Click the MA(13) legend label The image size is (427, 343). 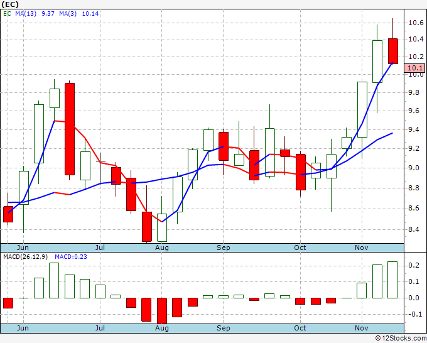coord(26,14)
